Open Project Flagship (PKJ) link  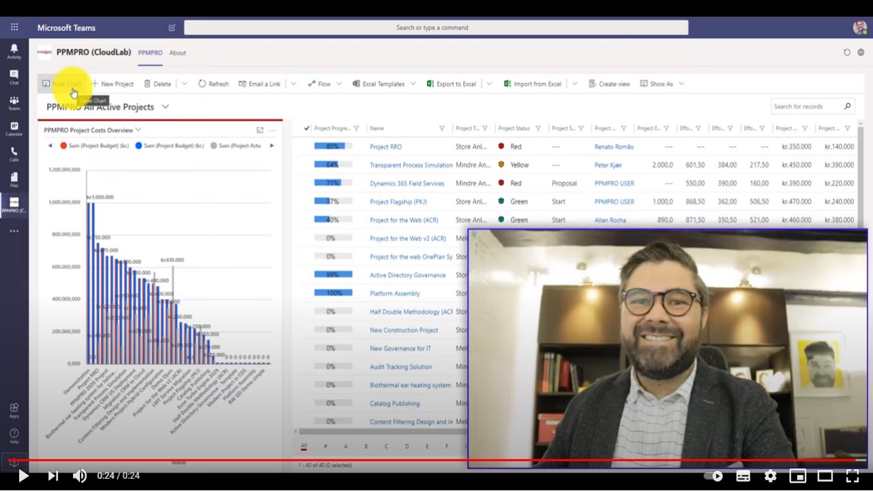398,202
